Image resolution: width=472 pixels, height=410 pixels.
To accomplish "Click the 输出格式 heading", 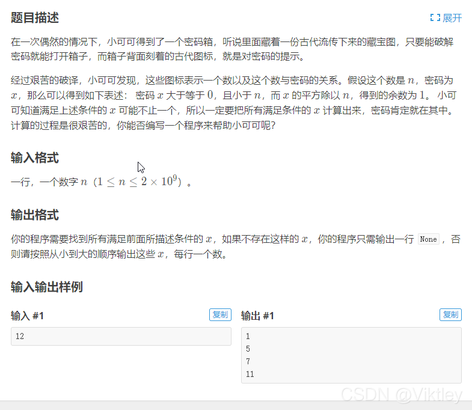I will click(35, 215).
